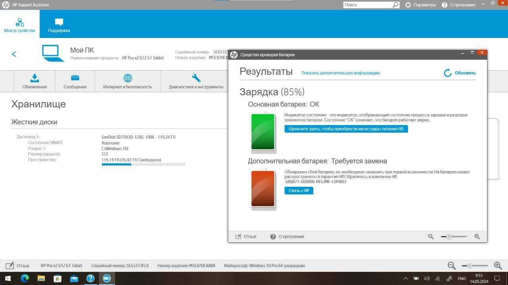Click the pen workspace tray icon
This screenshot has width=508, height=285.
[449, 279]
